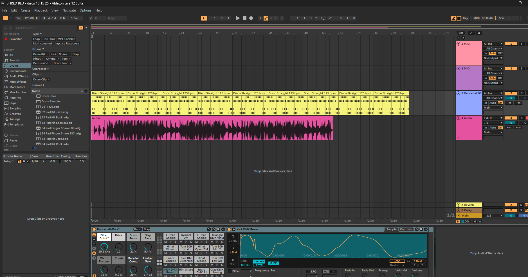This screenshot has width=528, height=277.
Task: Click the MIDI Arrangement Overdub plus icon
Action: tap(260, 18)
